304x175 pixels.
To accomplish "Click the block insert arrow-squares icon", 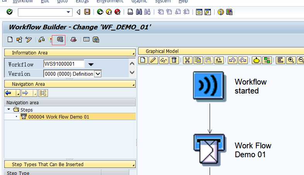I will click(x=219, y=60).
